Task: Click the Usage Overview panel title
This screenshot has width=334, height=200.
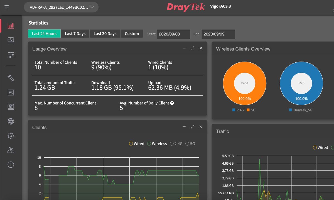Action: [49, 49]
